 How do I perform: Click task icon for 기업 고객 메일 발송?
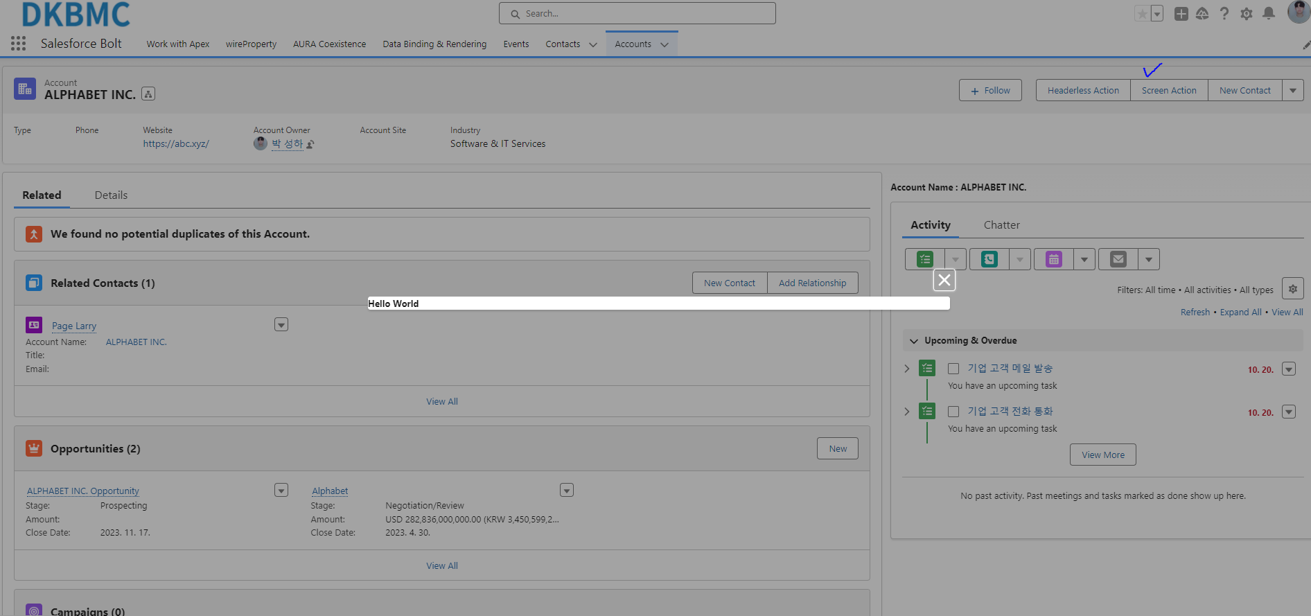pos(927,368)
